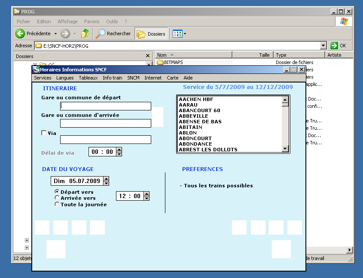Open the Langues menu
This screenshot has width=363, height=278.
(x=65, y=78)
